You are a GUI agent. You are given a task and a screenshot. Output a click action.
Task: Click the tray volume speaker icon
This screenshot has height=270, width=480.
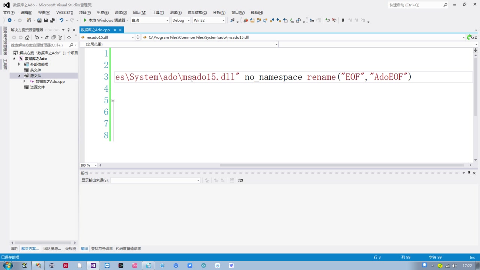(454, 265)
